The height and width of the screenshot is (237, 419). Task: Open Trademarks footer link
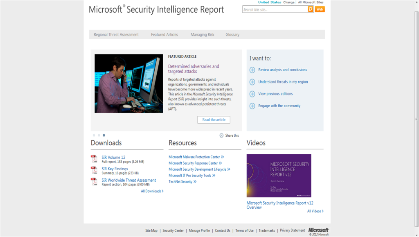coord(266,230)
